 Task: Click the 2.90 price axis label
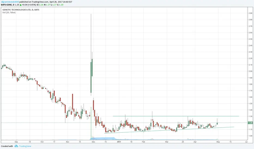(250, 13)
